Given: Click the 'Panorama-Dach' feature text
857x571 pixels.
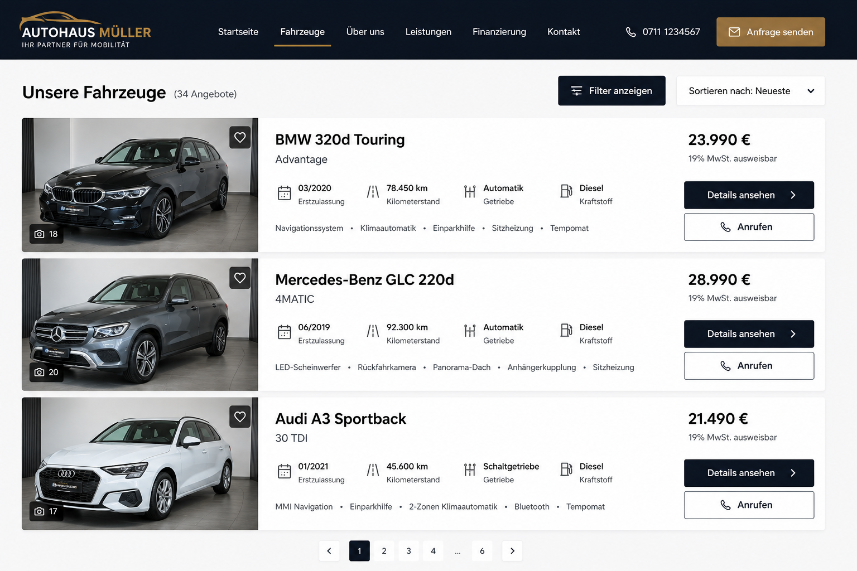Looking at the screenshot, I should point(461,367).
